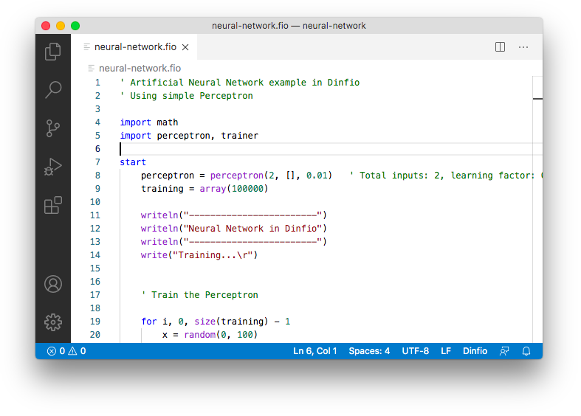Open the Run and Debug view

[x=53, y=167]
